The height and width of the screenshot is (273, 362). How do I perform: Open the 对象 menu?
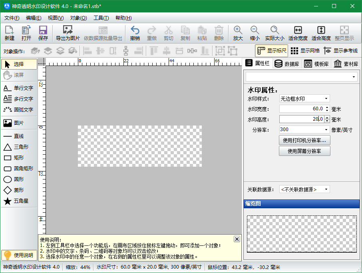(x=78, y=18)
